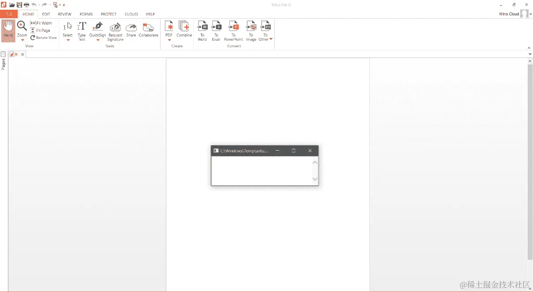This screenshot has width=533, height=292.
Task: Click the console window's title icon
Action: [216, 151]
